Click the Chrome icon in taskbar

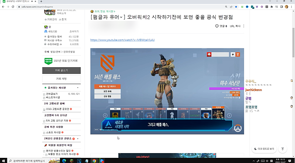click(94, 161)
